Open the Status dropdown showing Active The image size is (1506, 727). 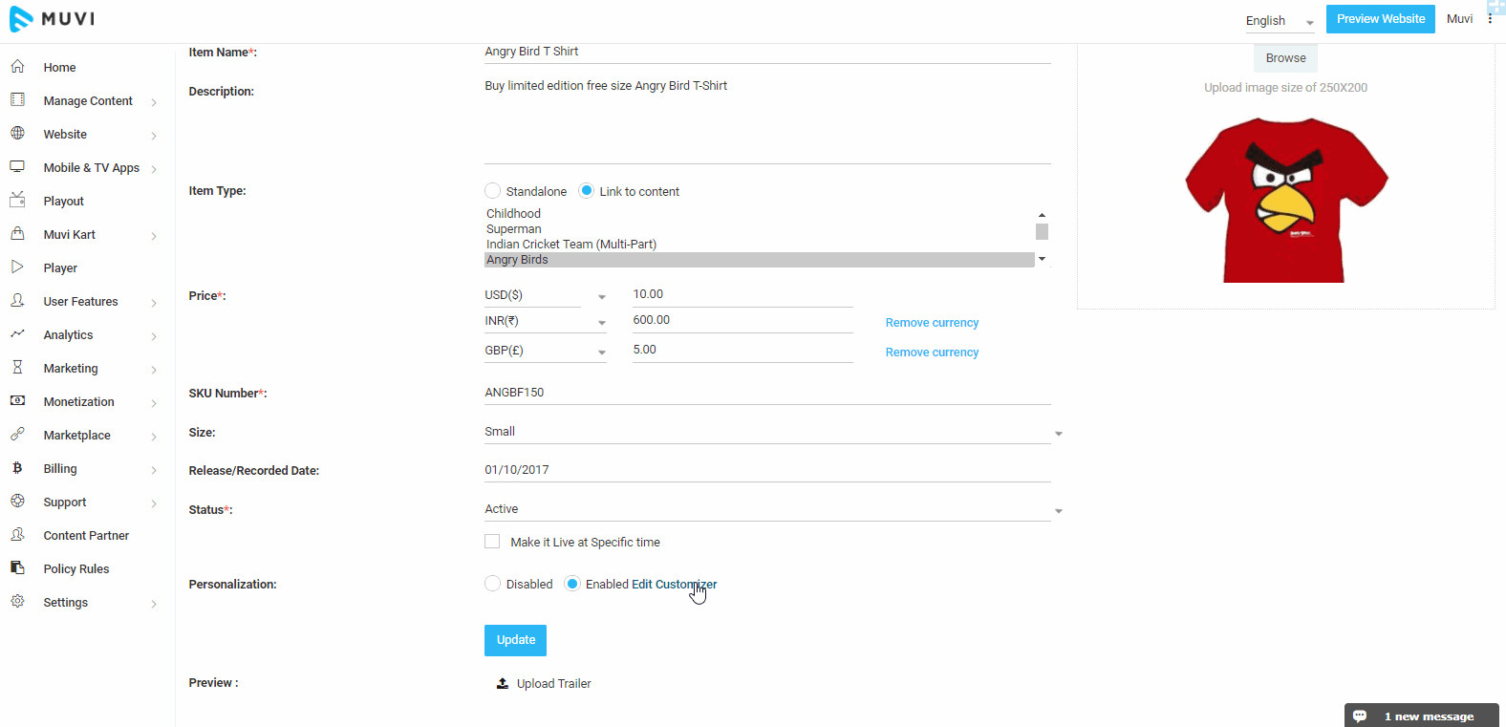pyautogui.click(x=773, y=509)
